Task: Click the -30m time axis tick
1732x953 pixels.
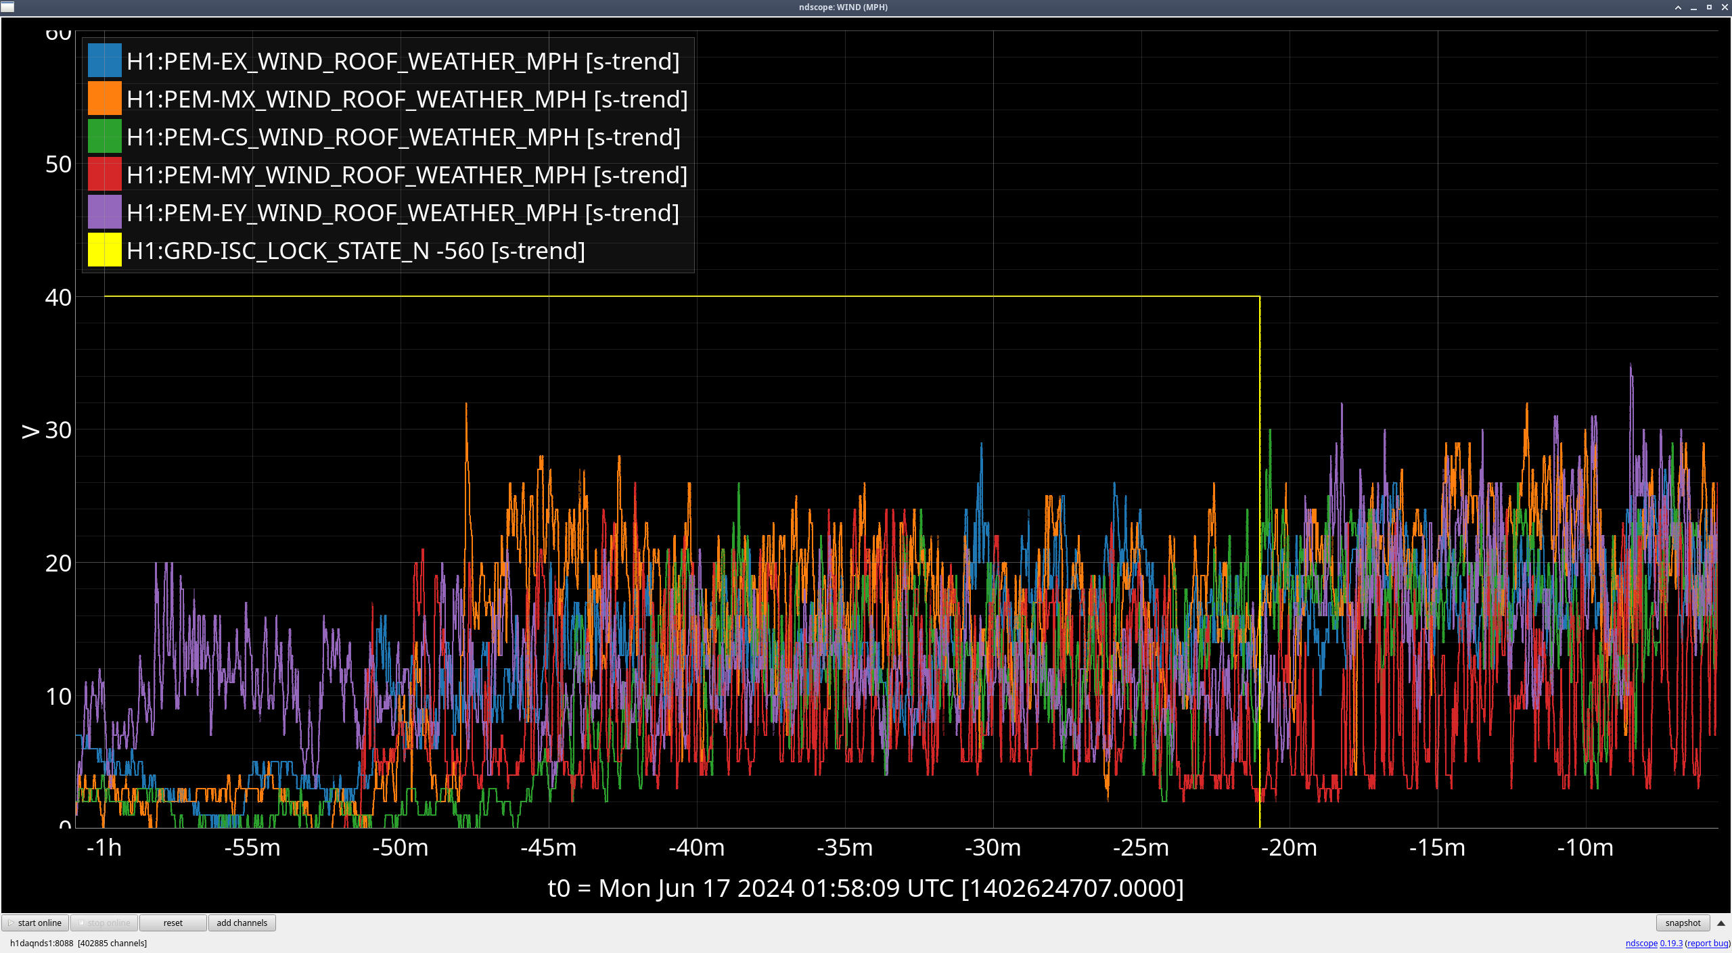Action: click(x=993, y=847)
